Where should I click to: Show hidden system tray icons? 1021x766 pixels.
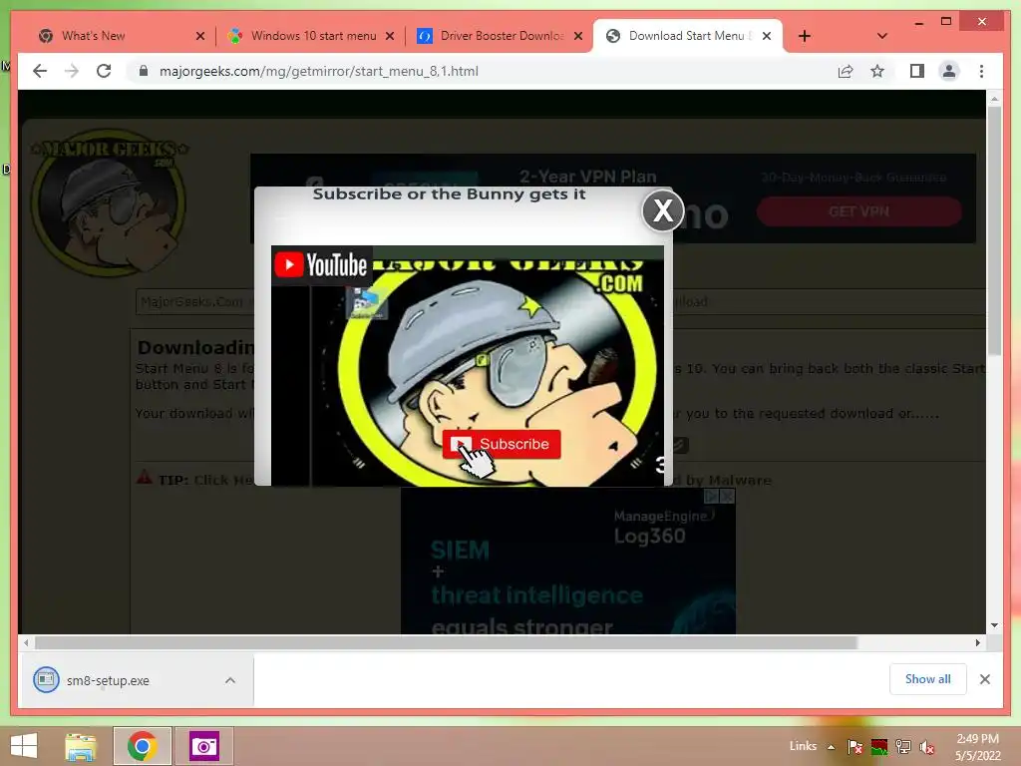pyautogui.click(x=831, y=746)
